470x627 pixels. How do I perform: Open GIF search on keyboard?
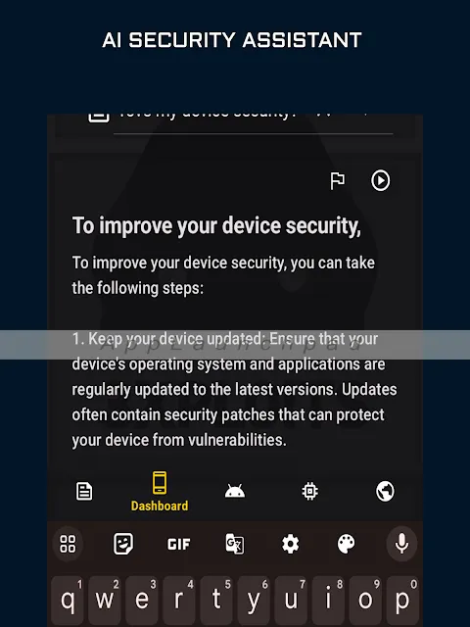pyautogui.click(x=178, y=544)
